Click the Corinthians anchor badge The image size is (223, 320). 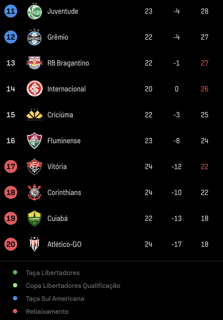pos(34,192)
